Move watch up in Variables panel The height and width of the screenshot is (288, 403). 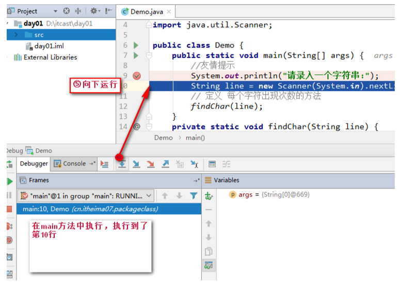pos(208,223)
